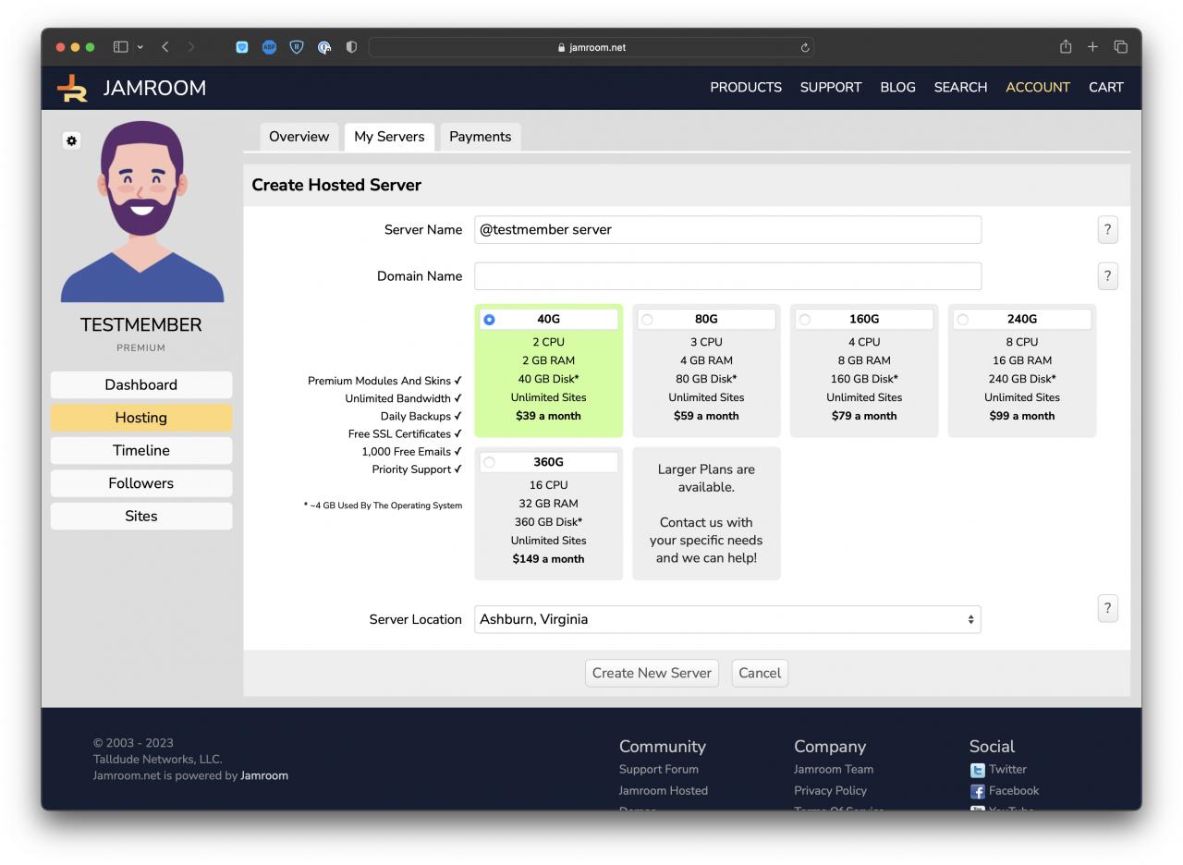Open help for the Server Name field
Screen dimensions: 1183x865
[1107, 230]
